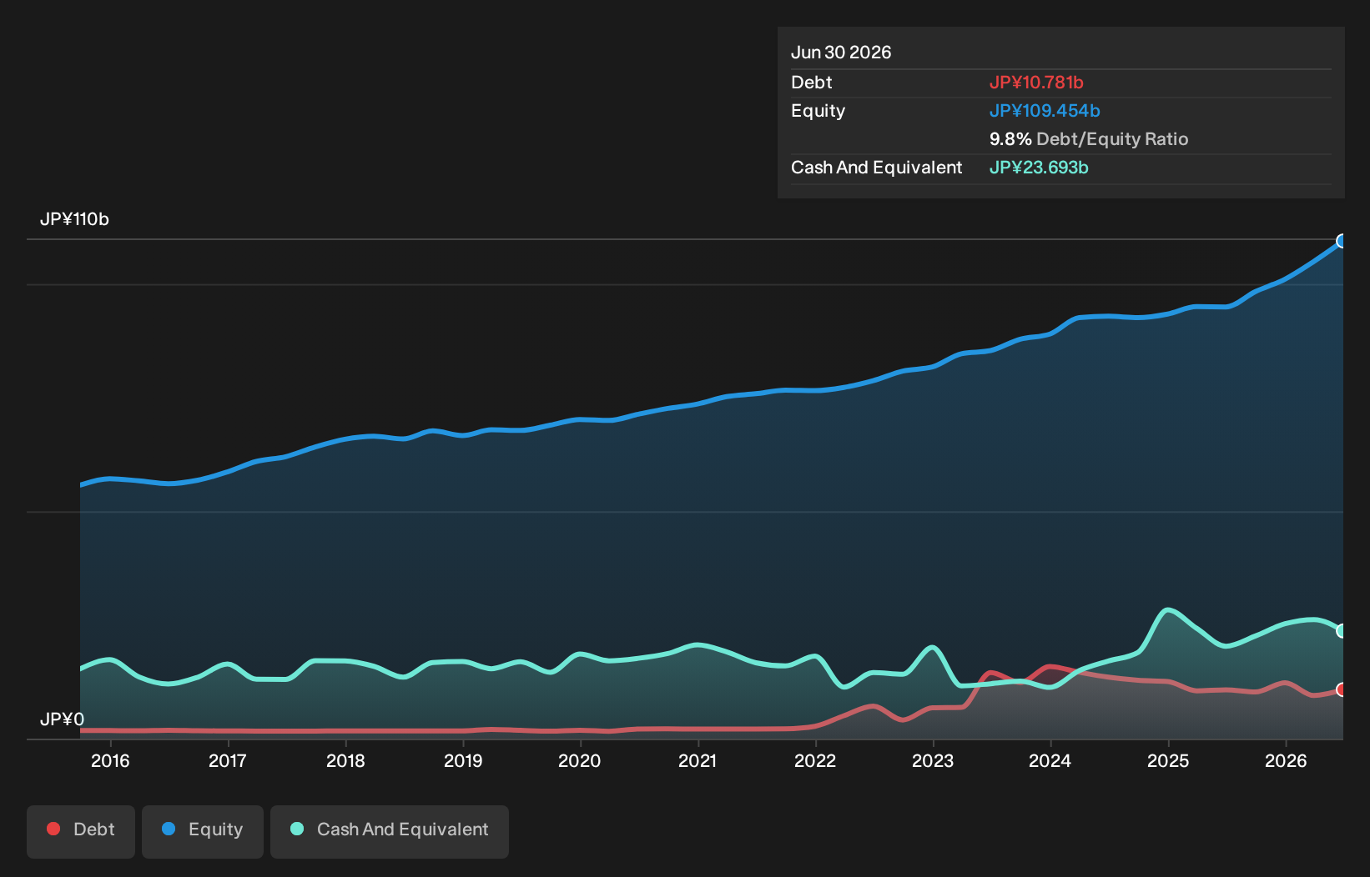The image size is (1370, 877).
Task: Toggle the Equity legend button
Action: coord(203,831)
